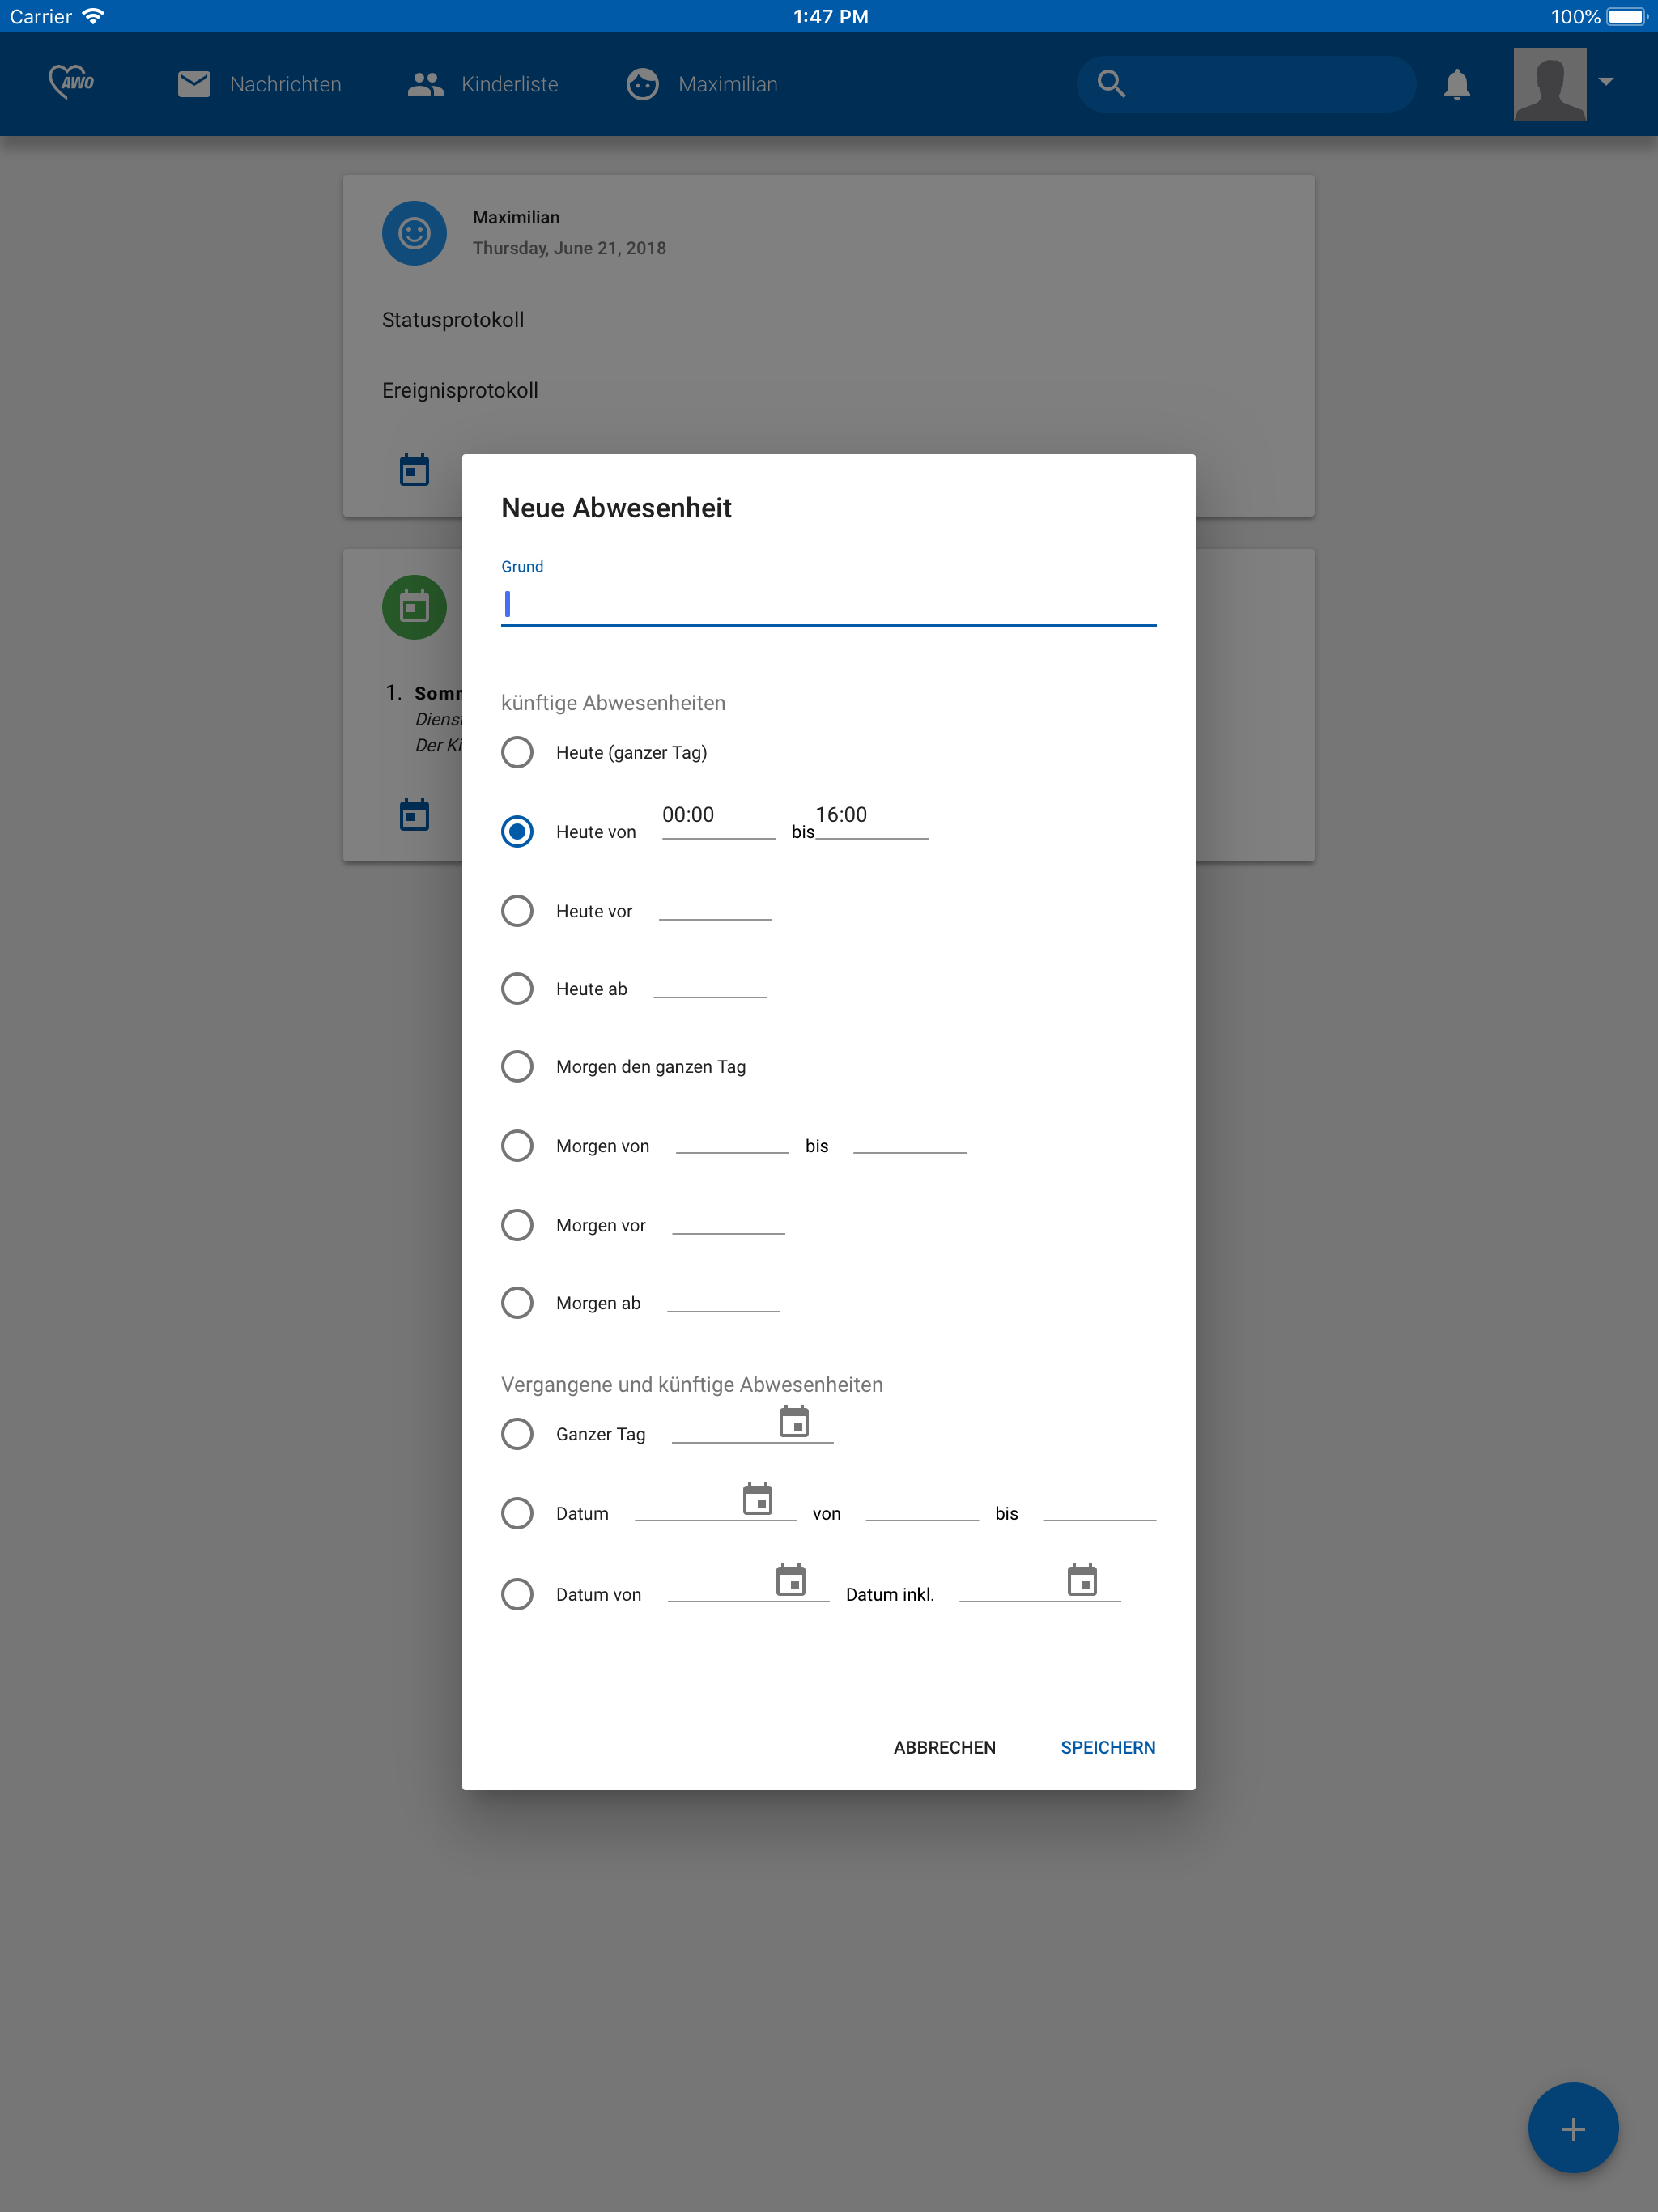
Task: Open calendar picker for Datum von field
Action: pos(791,1580)
